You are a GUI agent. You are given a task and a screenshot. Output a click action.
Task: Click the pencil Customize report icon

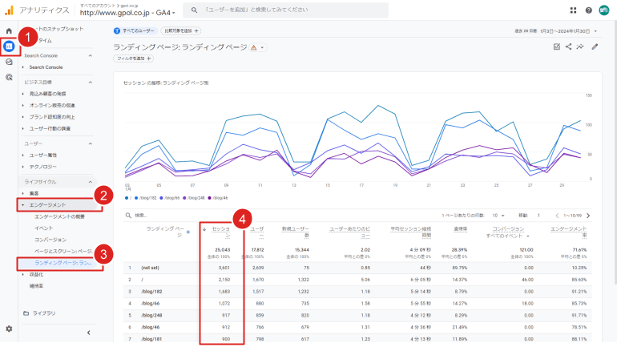[x=595, y=47]
